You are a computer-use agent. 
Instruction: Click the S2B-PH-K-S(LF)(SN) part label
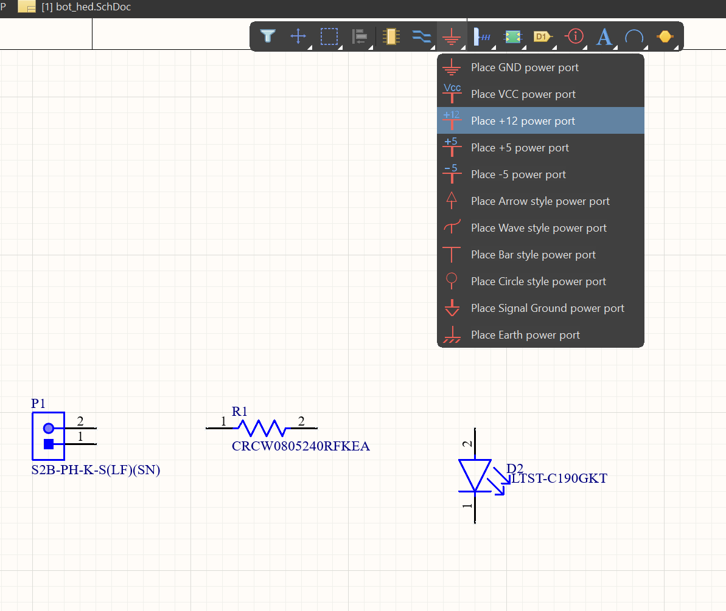pos(96,470)
